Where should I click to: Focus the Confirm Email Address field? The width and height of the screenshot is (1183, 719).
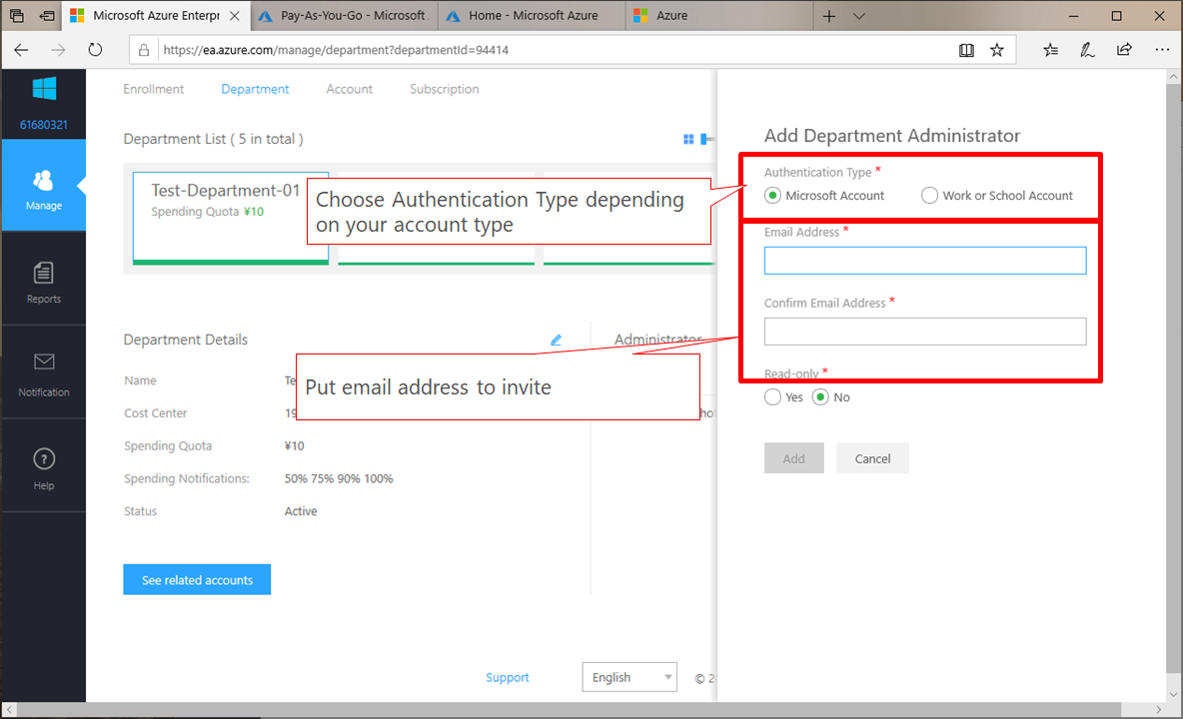tap(925, 332)
